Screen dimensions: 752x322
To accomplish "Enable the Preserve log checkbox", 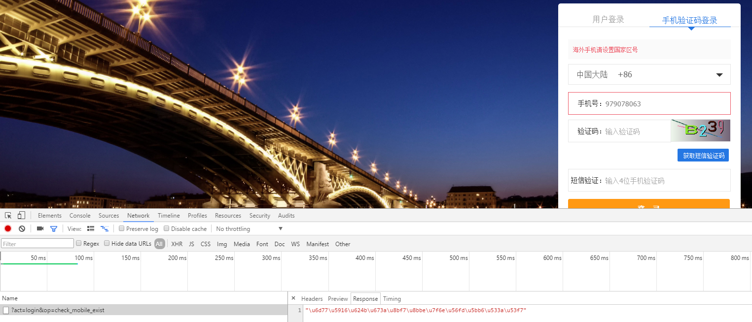I will click(122, 228).
